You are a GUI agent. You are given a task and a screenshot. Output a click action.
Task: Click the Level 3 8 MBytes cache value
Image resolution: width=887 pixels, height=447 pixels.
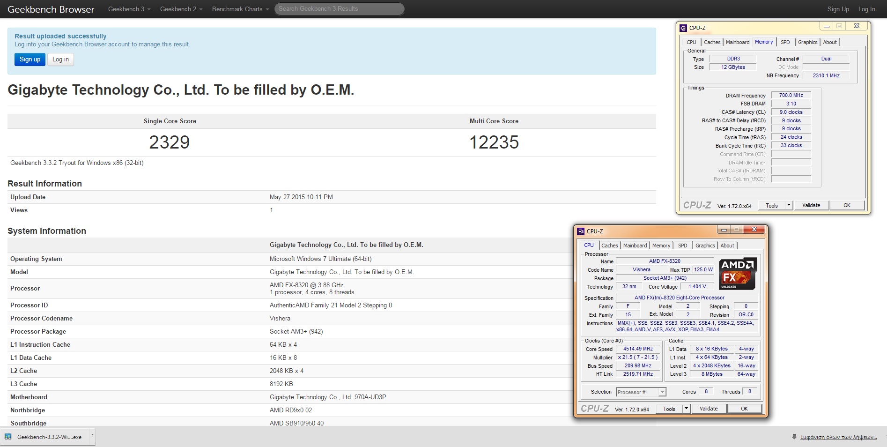712,374
